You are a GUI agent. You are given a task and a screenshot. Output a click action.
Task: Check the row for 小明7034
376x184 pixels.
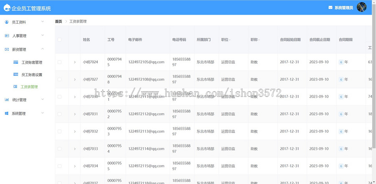pyautogui.click(x=59, y=166)
